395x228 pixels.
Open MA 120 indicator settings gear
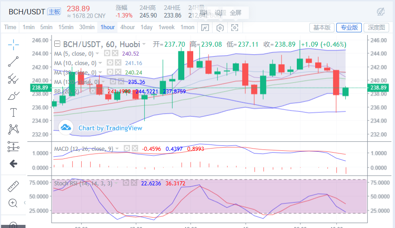[x=113, y=82]
